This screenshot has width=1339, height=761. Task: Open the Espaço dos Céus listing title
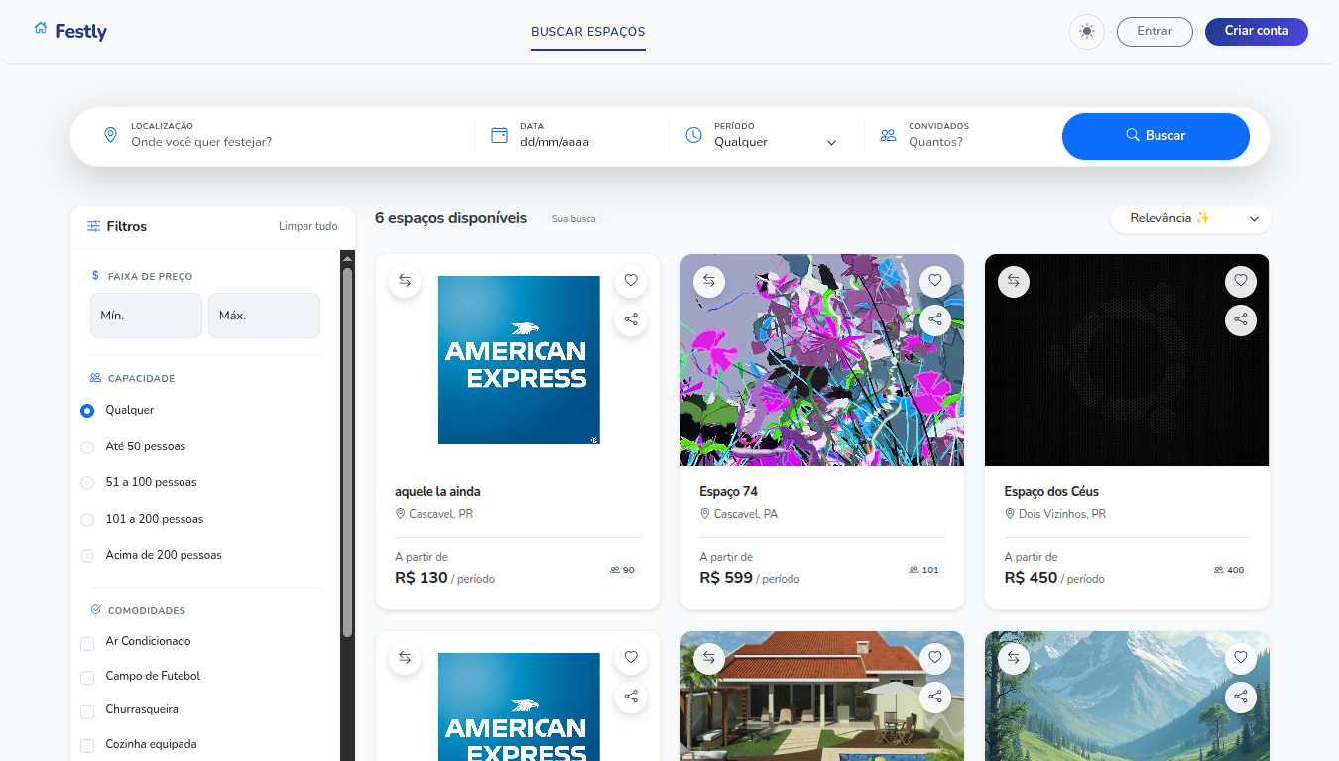point(1051,492)
